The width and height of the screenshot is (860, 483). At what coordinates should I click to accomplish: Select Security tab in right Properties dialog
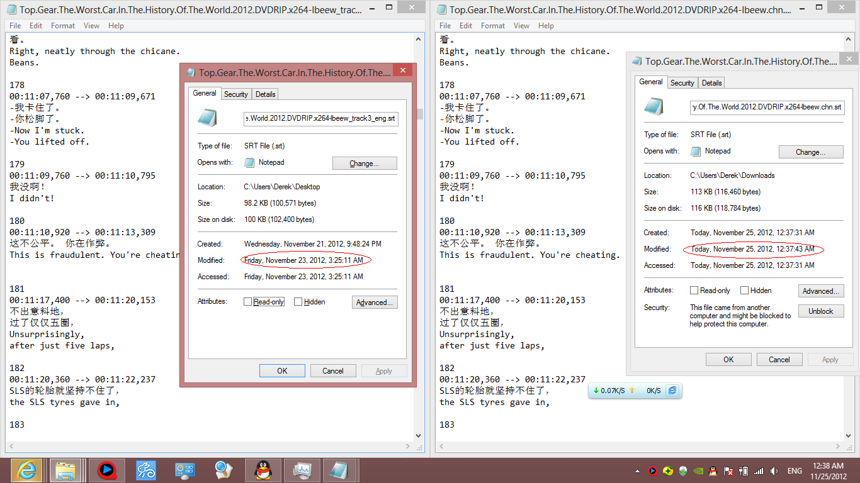pos(682,83)
